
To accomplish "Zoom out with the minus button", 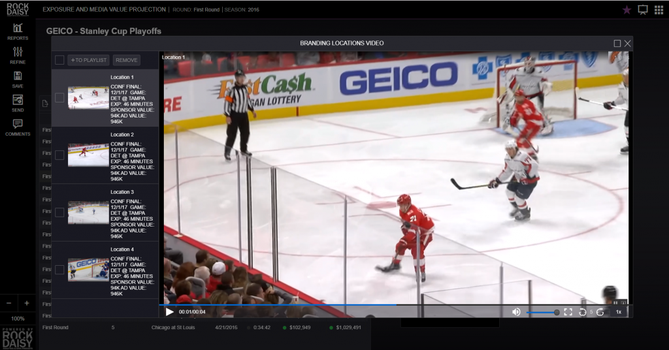I will [x=8, y=303].
